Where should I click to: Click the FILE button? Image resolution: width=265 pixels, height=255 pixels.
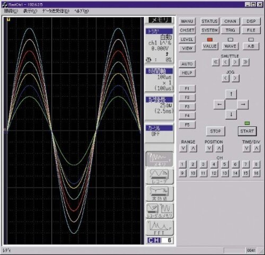coord(251,30)
